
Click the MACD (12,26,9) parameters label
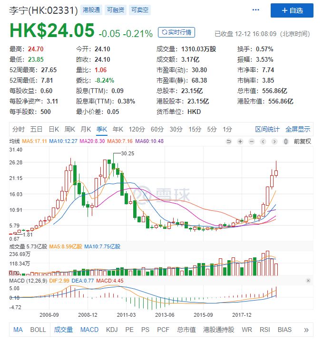point(28,281)
